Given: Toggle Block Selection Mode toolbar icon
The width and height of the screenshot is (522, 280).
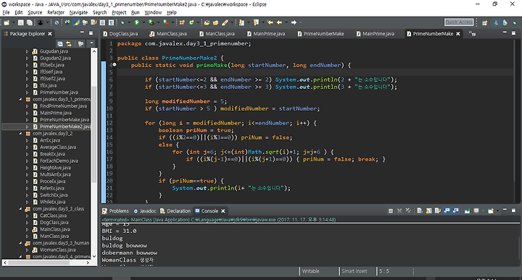Looking at the screenshot, I should 101,22.
